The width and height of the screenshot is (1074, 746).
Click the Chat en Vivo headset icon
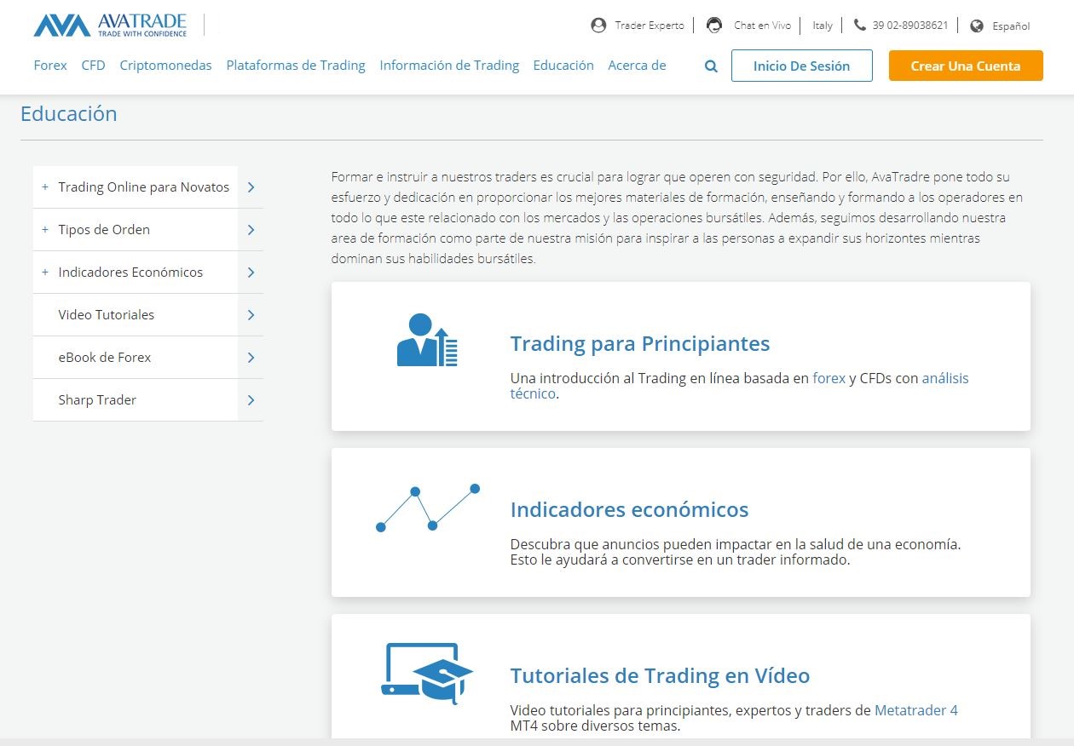tap(714, 26)
